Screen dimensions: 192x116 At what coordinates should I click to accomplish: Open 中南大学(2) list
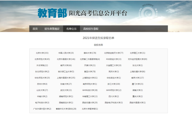[42, 96]
